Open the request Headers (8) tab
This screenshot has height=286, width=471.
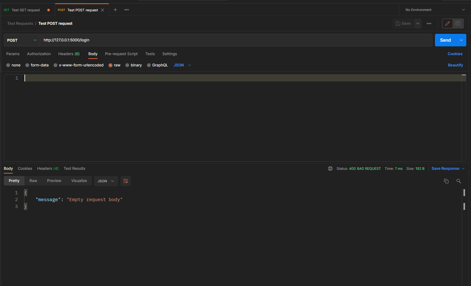(69, 54)
